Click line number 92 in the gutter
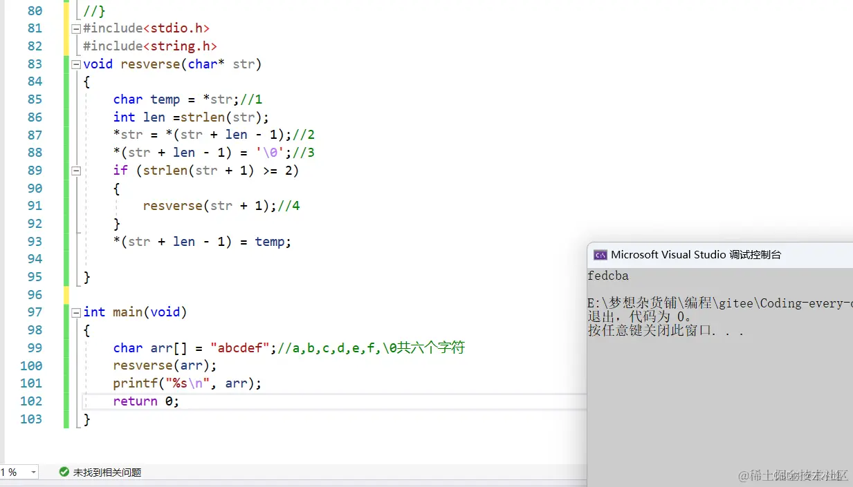 pos(35,224)
